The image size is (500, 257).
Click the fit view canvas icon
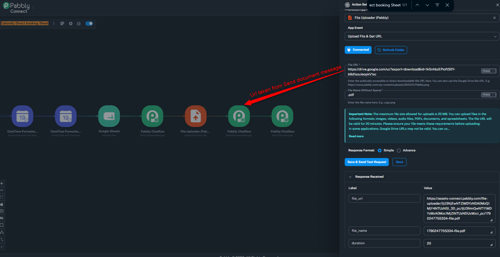click(x=2, y=197)
